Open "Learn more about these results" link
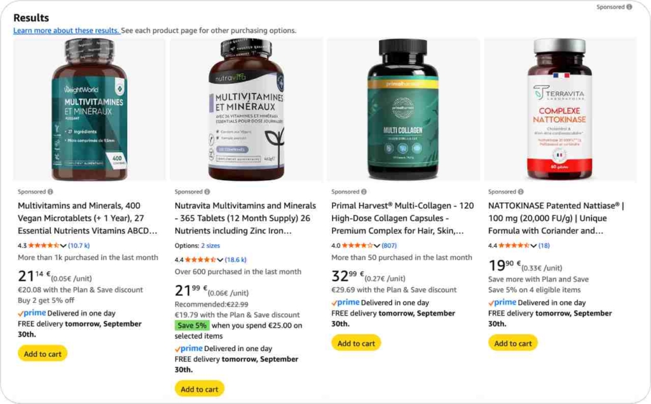Screen dimensions: 651x404 point(66,31)
